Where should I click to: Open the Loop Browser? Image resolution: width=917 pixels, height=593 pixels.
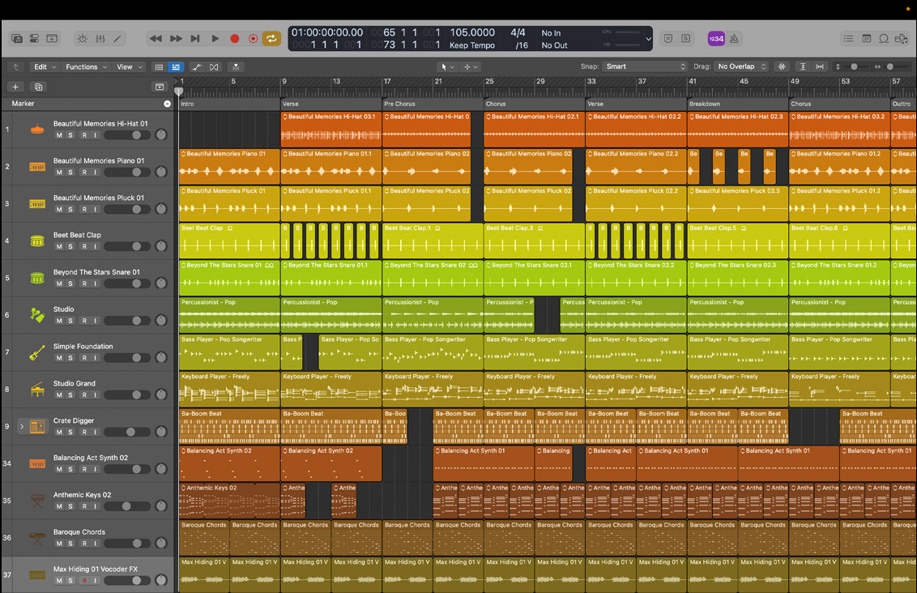coord(884,39)
